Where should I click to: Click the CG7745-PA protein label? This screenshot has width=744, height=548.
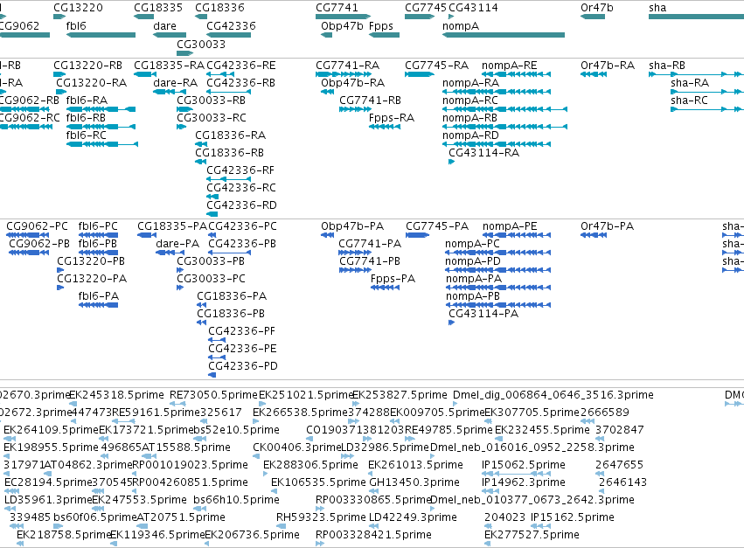[x=437, y=225]
